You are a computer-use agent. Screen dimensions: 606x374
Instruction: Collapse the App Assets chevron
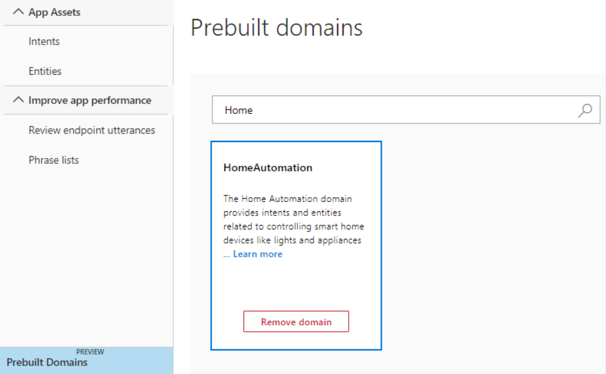18,12
